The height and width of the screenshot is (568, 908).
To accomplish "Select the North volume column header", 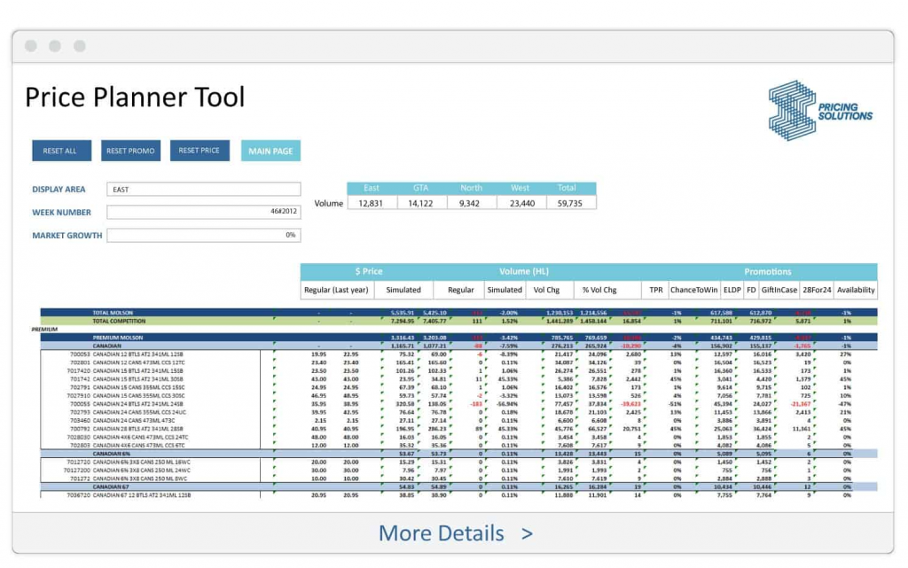I will (471, 188).
